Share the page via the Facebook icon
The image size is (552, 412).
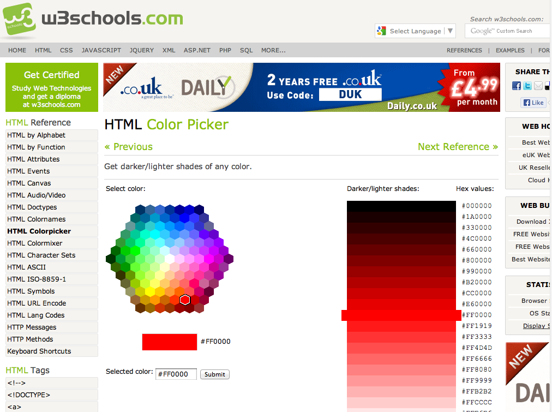pos(516,86)
